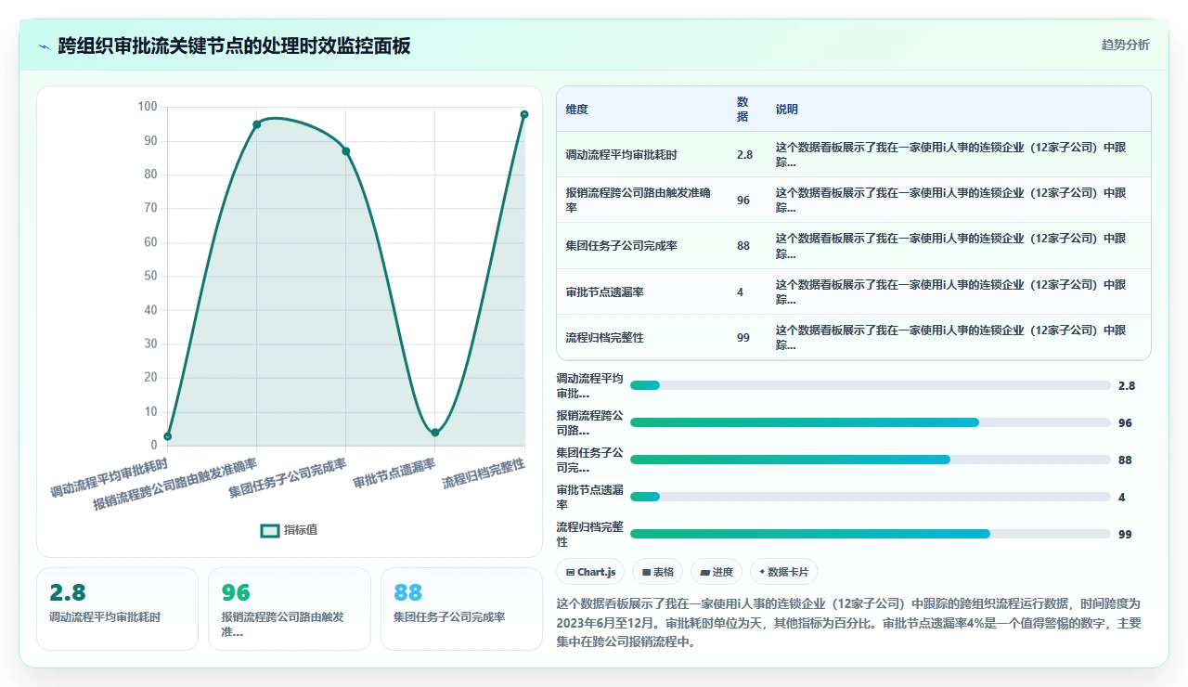Viewport: 1188px width, 687px height.
Task: Click the chart point for 调动流程平均审批耗时
Action: click(168, 436)
